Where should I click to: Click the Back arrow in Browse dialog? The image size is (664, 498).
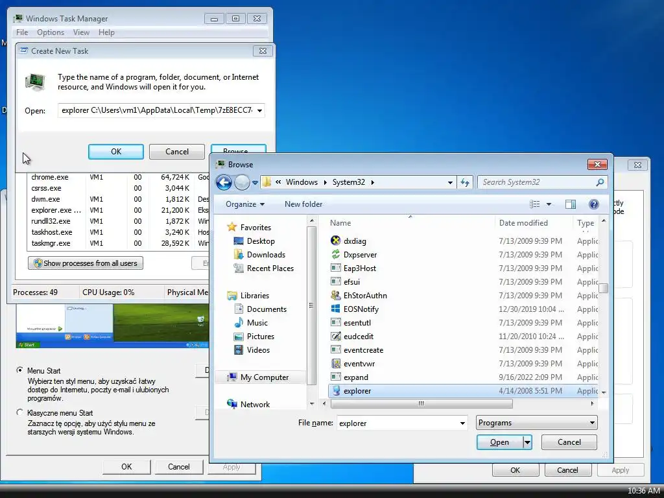[224, 182]
